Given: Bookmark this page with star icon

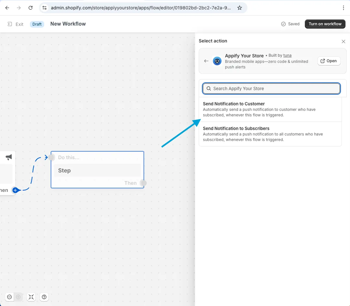Looking at the screenshot, I should click(x=240, y=8).
